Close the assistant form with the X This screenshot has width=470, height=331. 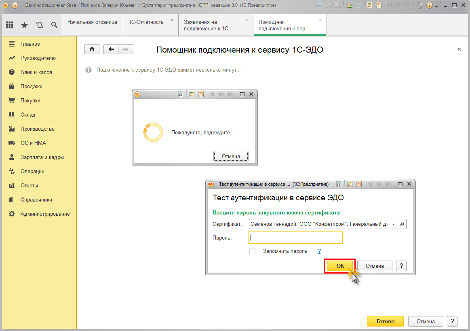[x=459, y=49]
